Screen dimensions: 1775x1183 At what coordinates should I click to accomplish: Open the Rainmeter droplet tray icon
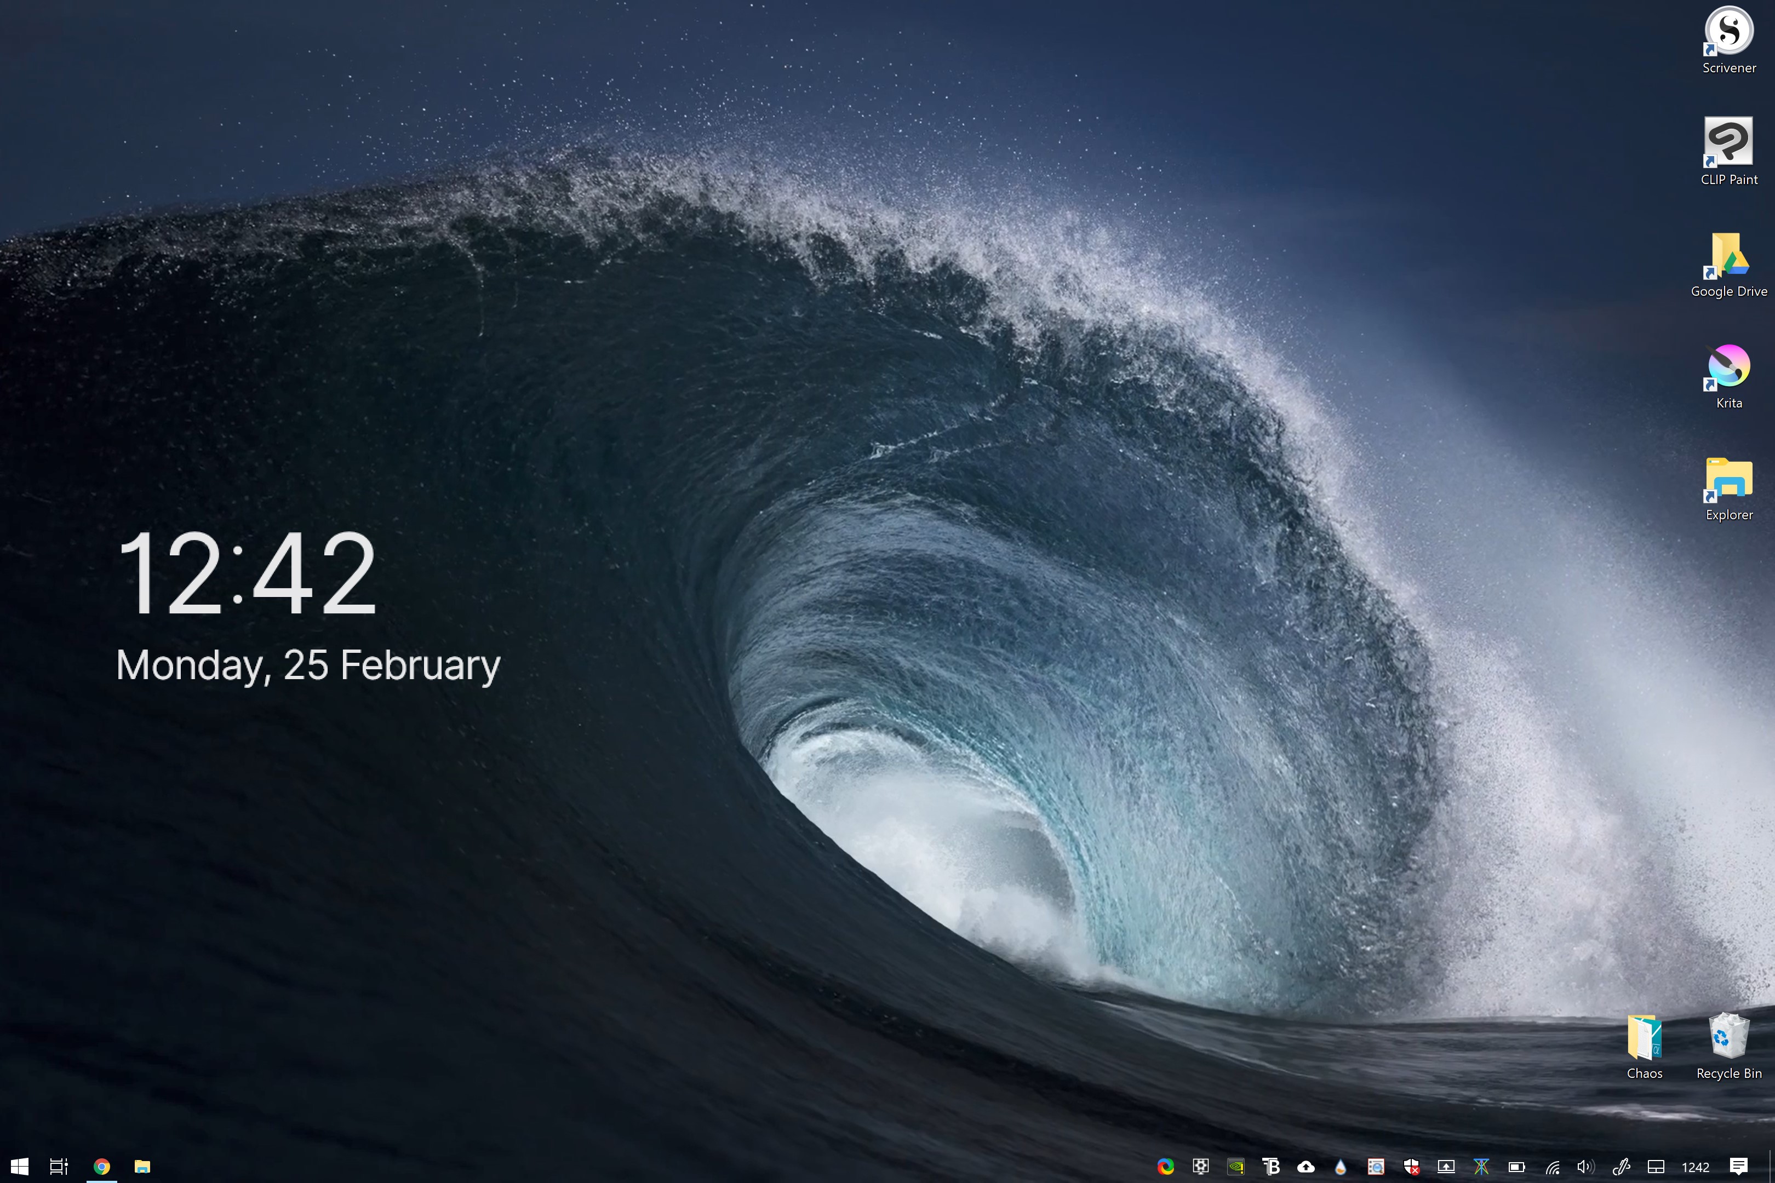click(x=1341, y=1167)
